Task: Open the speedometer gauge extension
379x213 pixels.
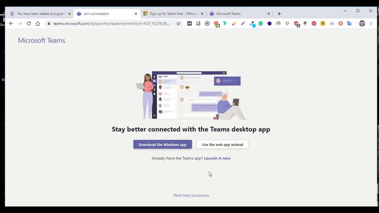Action: 278,23
